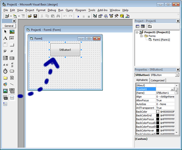
Task: Collapse the Project1 tree node
Action: 137,32
